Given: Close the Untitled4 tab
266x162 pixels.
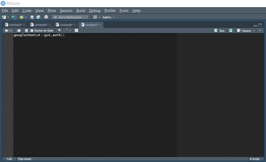Looking at the screenshot, I should click(x=49, y=25).
